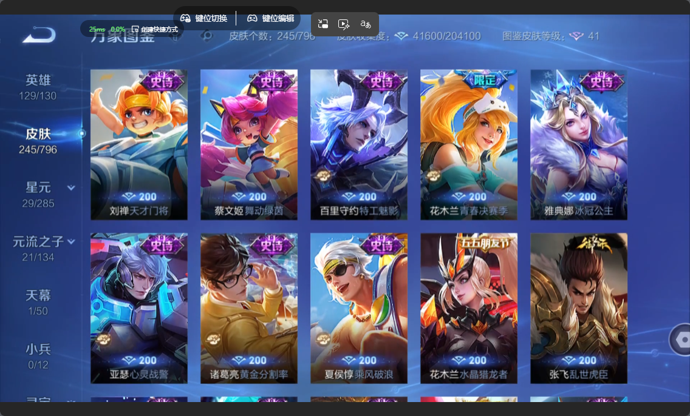Image resolution: width=690 pixels, height=416 pixels.
Task: Open the 刘禅 天才门将 skin card
Action: coord(139,144)
